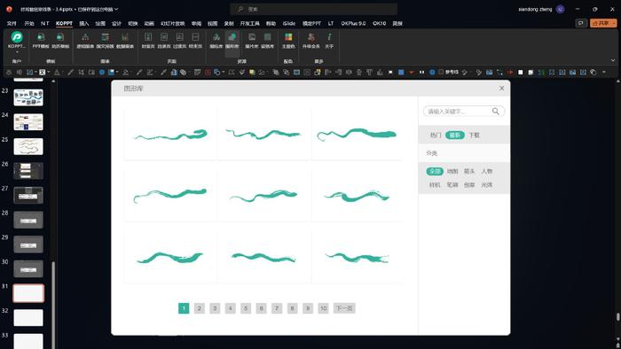Select slide 23 thumbnail in the slide panel

click(28, 97)
